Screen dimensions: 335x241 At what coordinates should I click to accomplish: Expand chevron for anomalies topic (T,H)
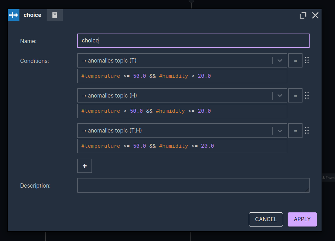pyautogui.click(x=280, y=131)
